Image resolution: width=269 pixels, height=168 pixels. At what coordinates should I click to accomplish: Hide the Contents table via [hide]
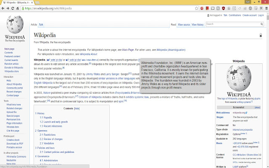tap(77, 108)
